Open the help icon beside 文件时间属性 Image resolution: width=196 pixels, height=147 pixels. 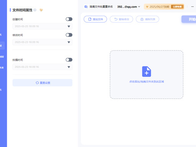click(x=35, y=10)
